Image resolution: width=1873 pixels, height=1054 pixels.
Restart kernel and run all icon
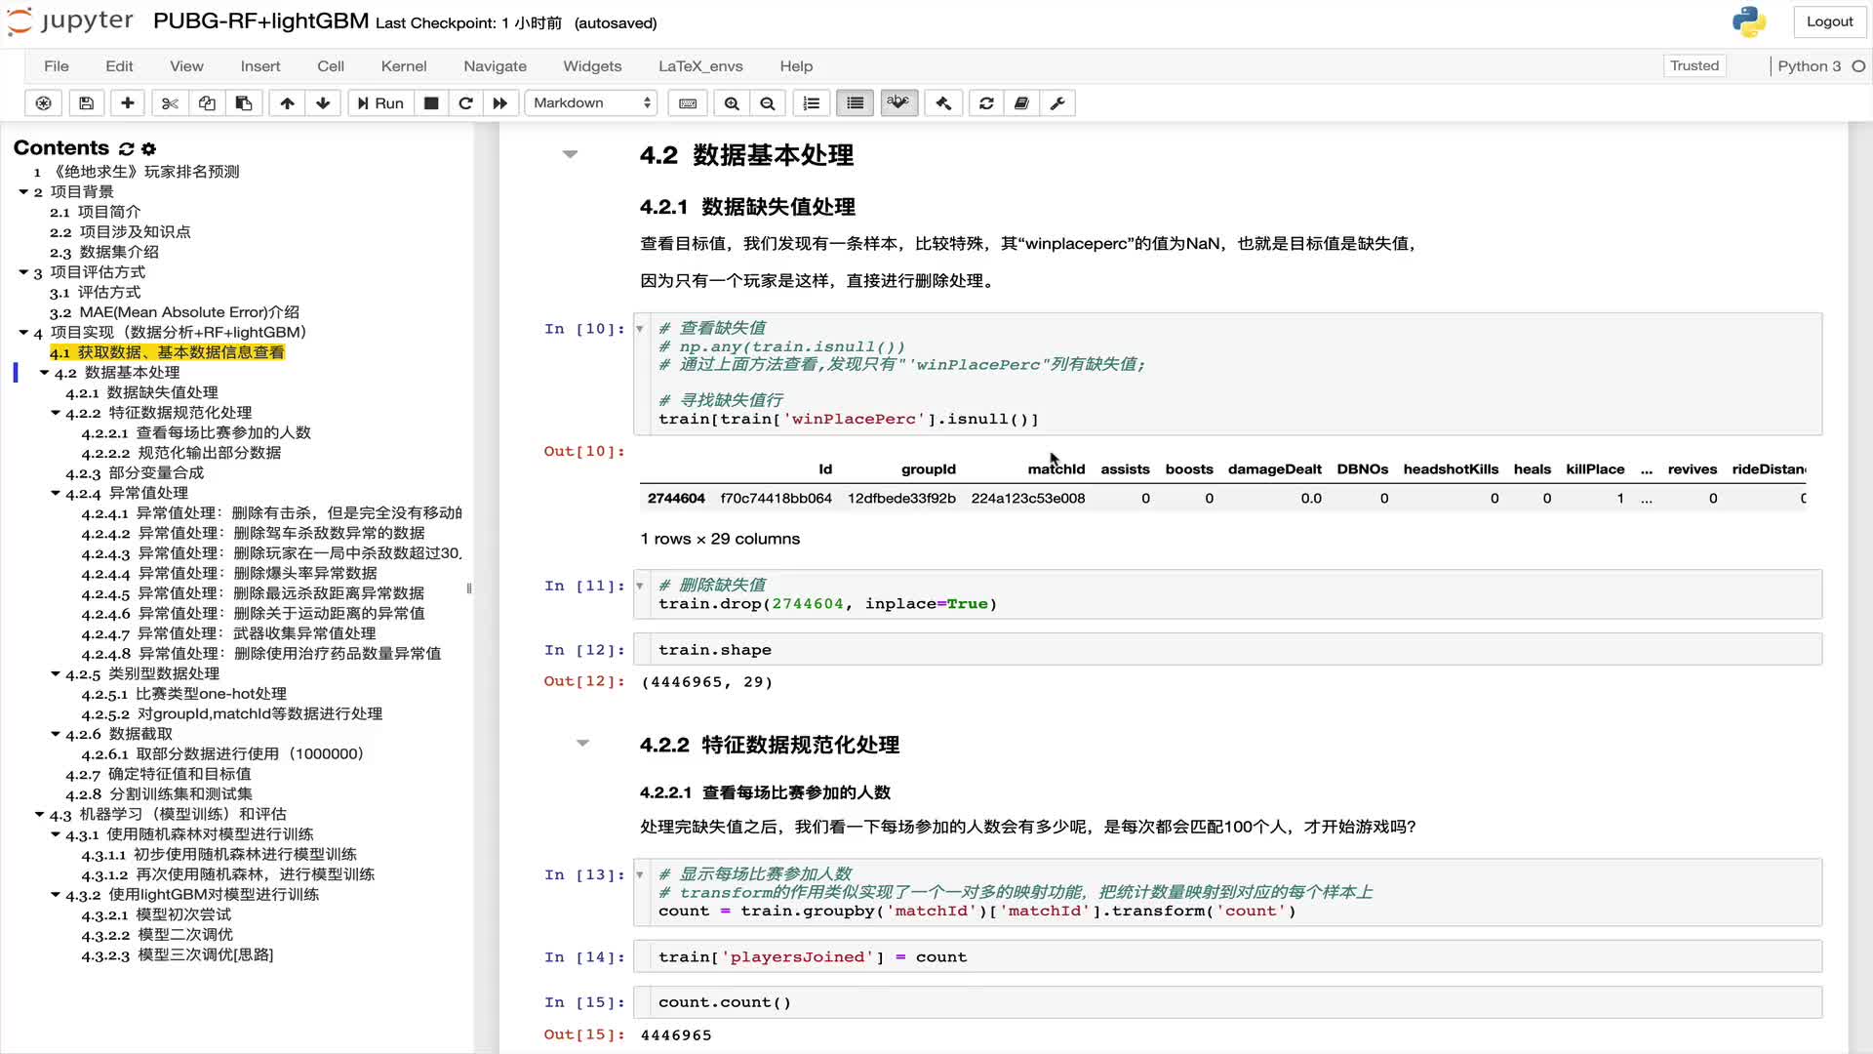500,103
